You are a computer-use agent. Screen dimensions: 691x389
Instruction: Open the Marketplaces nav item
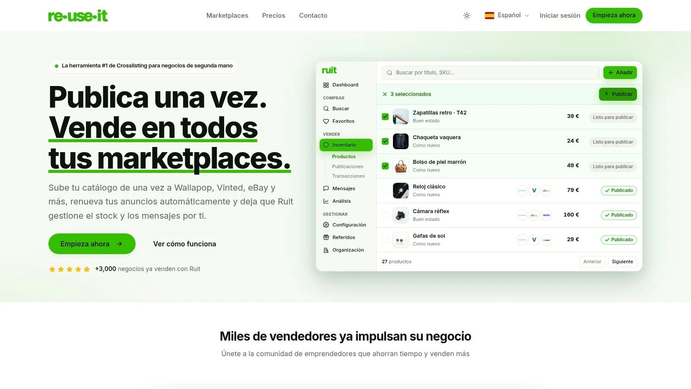coord(227,16)
